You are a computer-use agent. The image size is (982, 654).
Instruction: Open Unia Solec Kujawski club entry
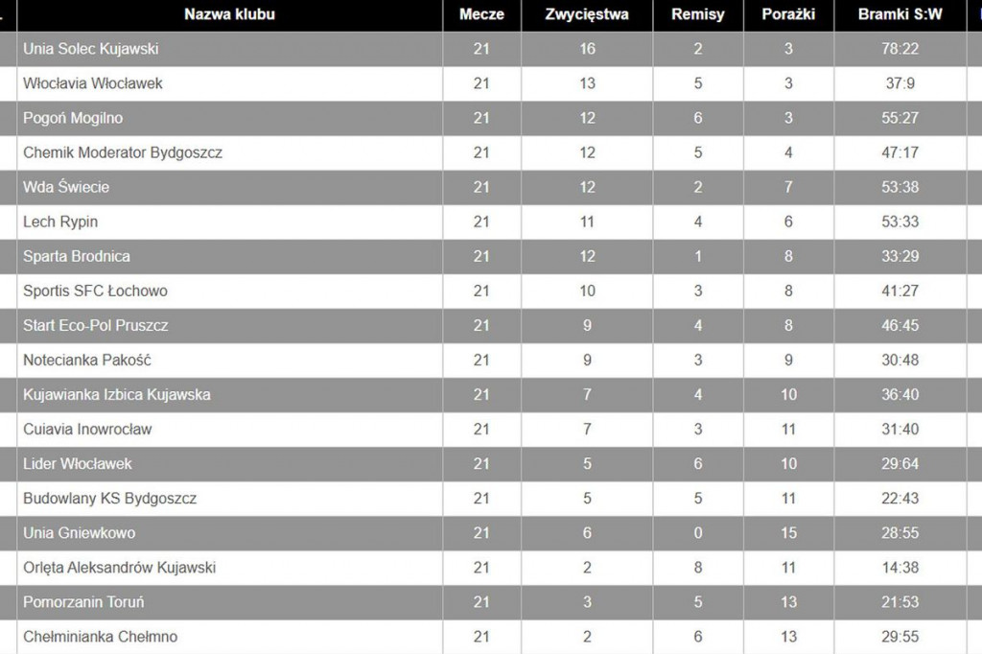[x=91, y=49]
